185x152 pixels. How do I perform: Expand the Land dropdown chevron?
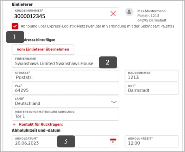[114, 102]
